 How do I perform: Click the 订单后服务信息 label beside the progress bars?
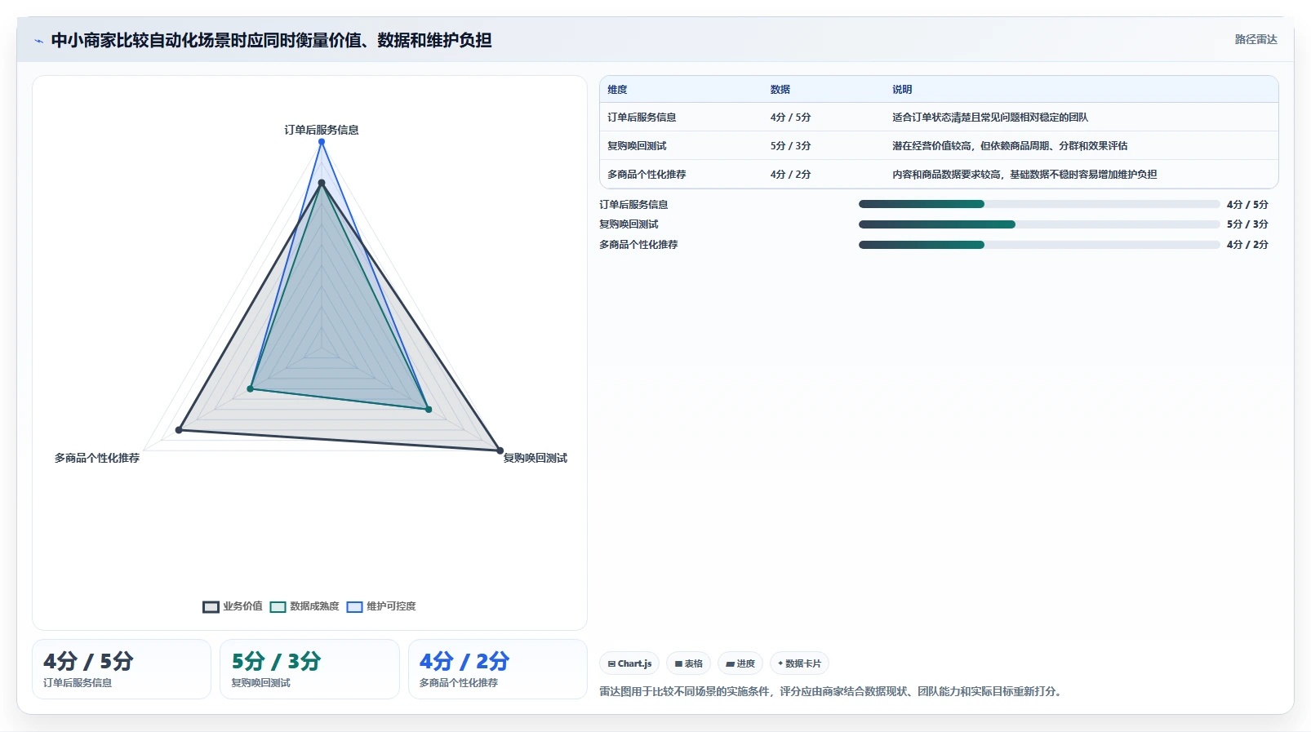633,205
